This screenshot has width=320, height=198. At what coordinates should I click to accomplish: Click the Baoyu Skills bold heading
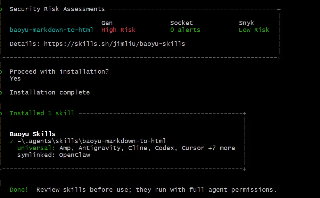33,134
